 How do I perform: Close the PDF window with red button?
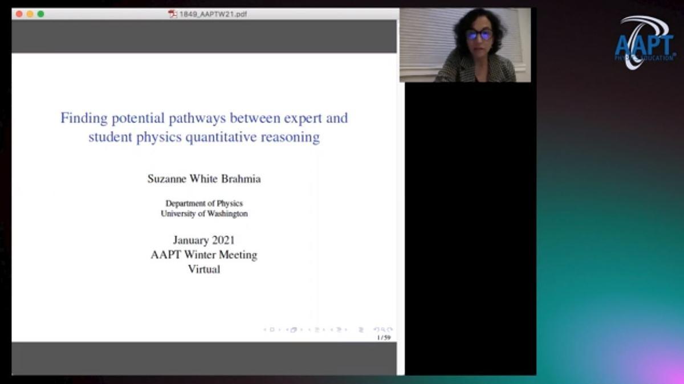click(x=19, y=14)
